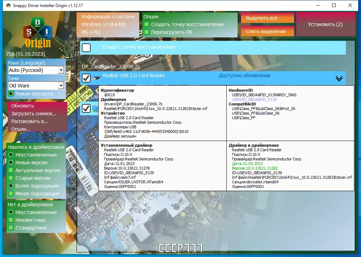Uncheck the LAN driver row checkbox
Screen dimensions: 361x257
(86, 108)
